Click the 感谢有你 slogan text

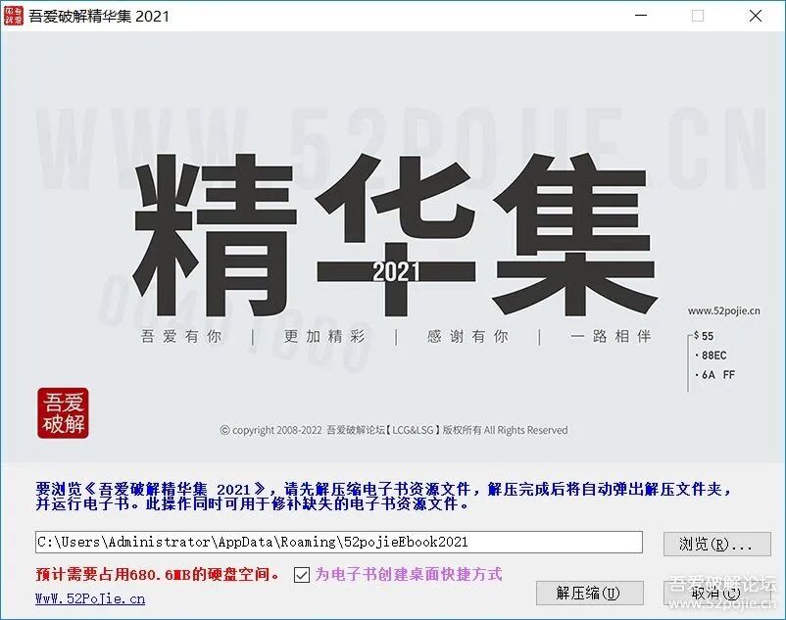point(467,336)
